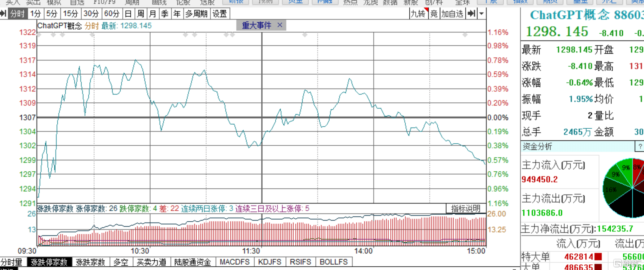Viewport: 644px width, 270px height.
Task: Select the MACDFS indicator tab
Action: (235, 262)
